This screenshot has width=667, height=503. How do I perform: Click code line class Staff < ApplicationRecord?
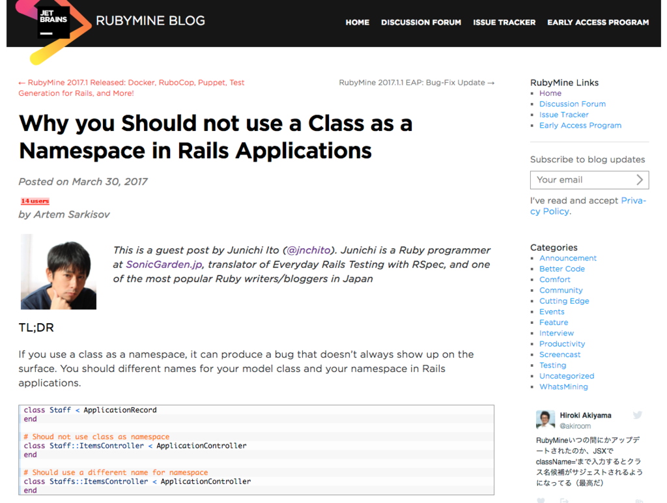90,410
